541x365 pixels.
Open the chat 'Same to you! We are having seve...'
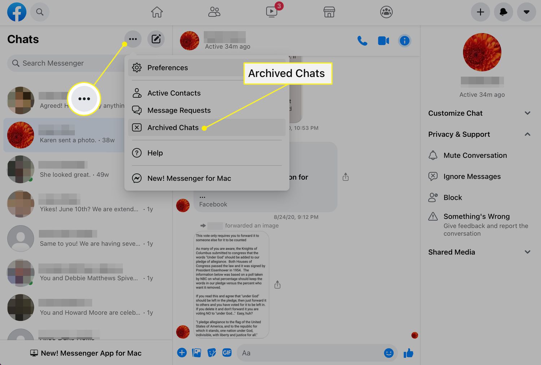coord(87,239)
